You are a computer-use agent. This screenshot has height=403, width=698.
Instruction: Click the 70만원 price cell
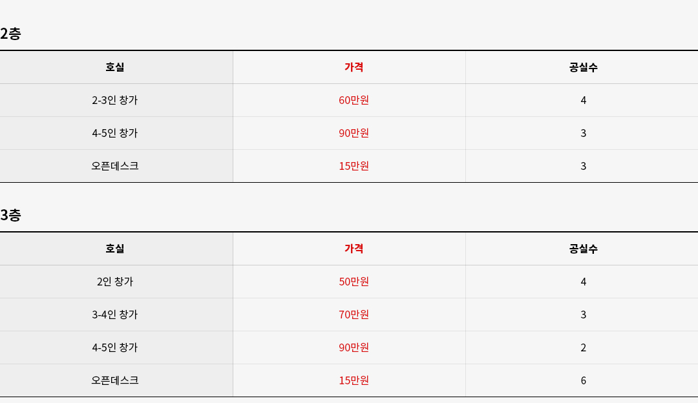pos(354,315)
